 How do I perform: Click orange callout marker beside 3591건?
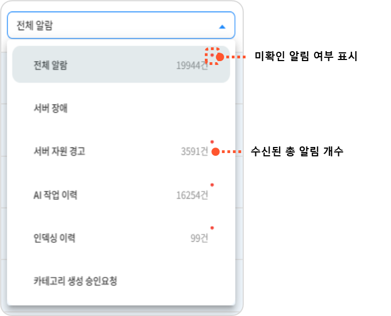coord(215,151)
